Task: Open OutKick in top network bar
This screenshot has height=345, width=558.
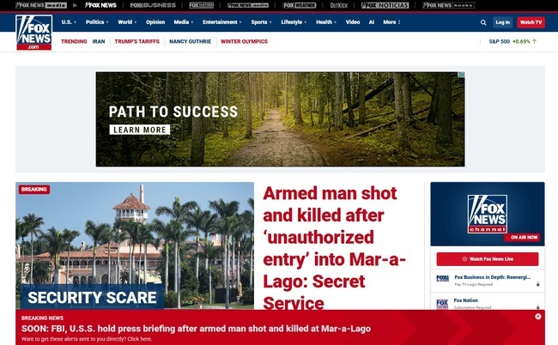Action: [x=339, y=5]
